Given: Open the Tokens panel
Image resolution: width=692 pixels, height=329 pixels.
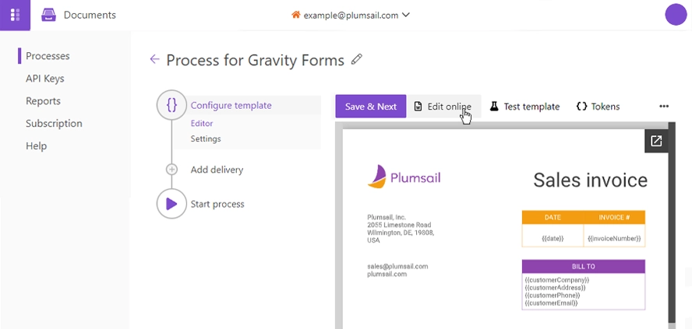Looking at the screenshot, I should [x=598, y=106].
